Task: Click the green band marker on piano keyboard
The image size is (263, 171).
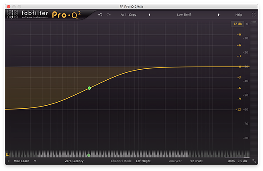Action: pyautogui.click(x=89, y=155)
